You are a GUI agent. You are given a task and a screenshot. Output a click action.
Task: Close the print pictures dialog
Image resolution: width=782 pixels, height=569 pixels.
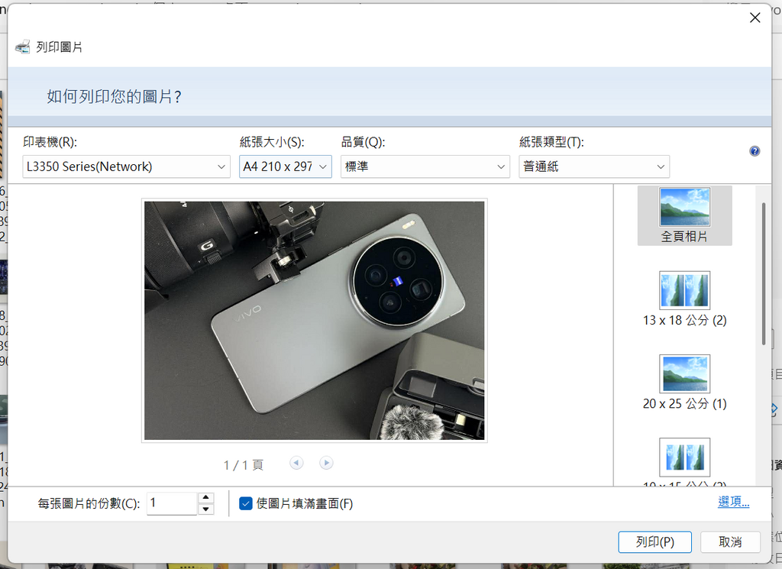pyautogui.click(x=755, y=18)
